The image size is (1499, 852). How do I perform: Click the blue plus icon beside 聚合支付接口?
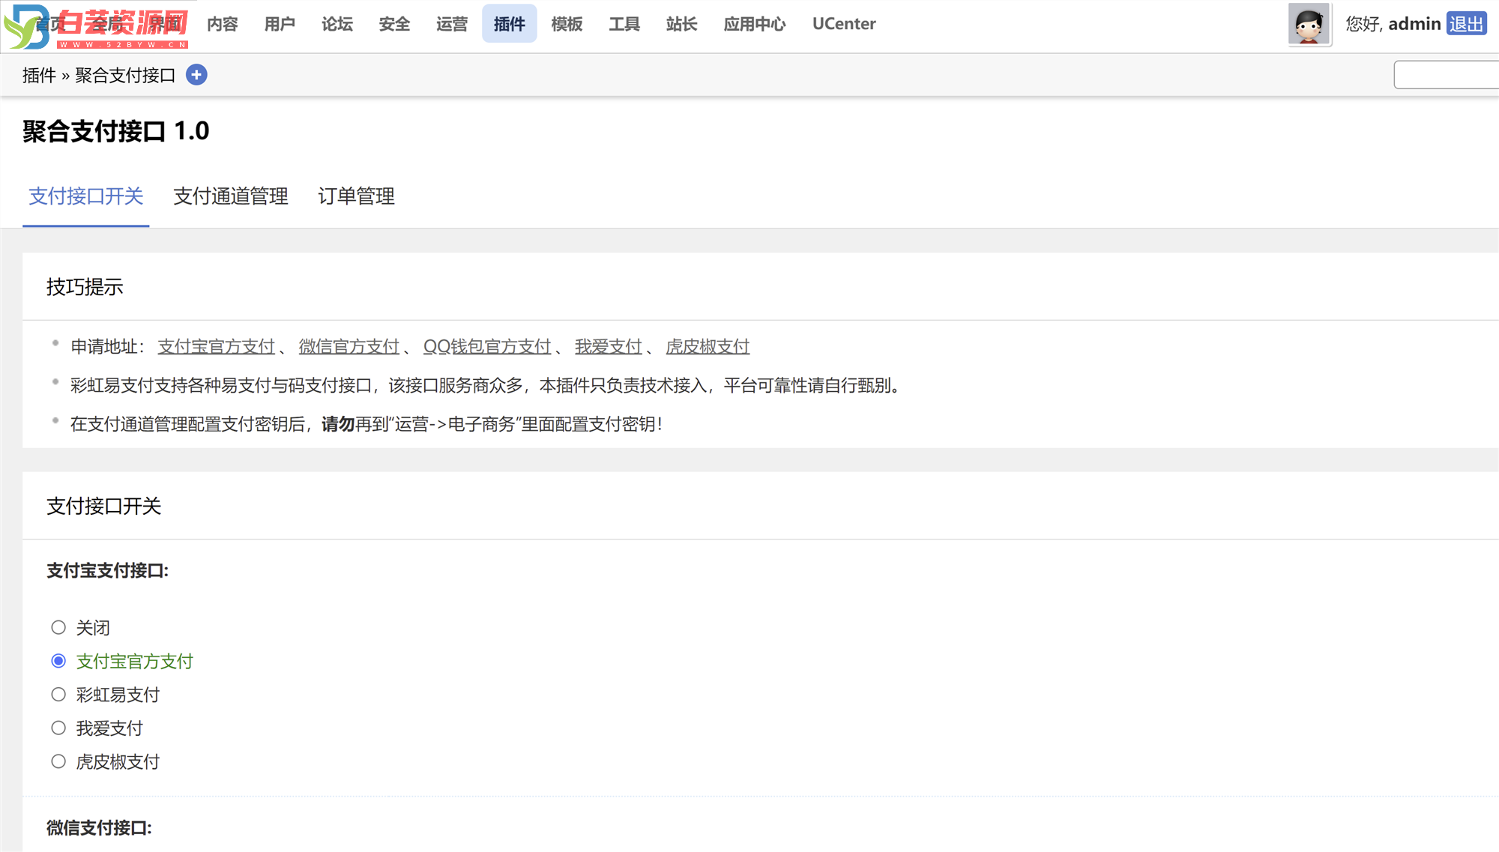click(196, 75)
